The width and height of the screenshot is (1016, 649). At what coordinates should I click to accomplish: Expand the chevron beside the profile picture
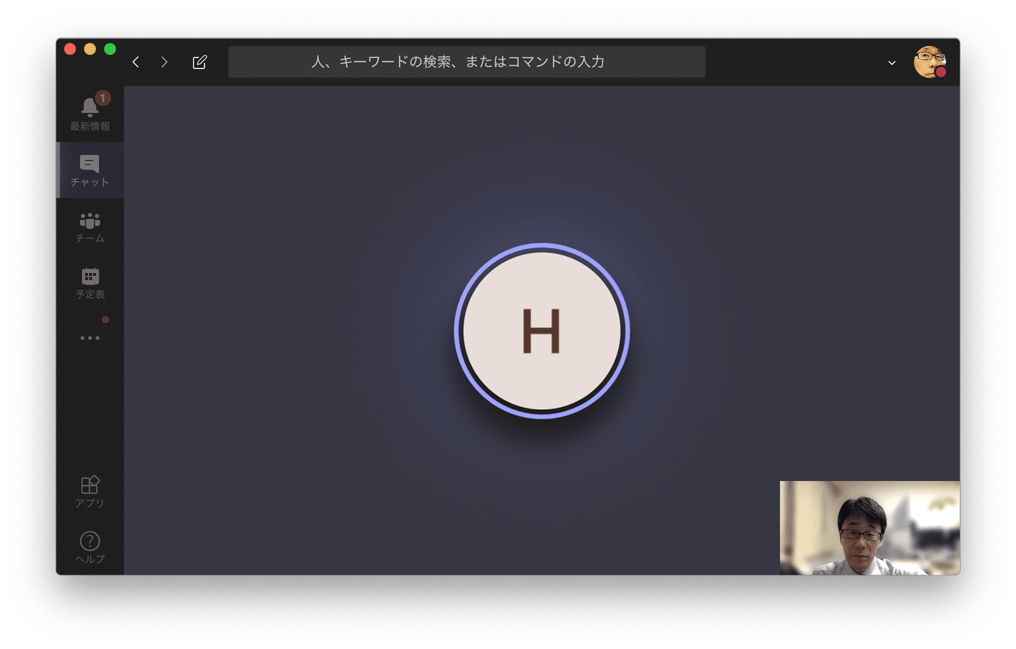891,63
